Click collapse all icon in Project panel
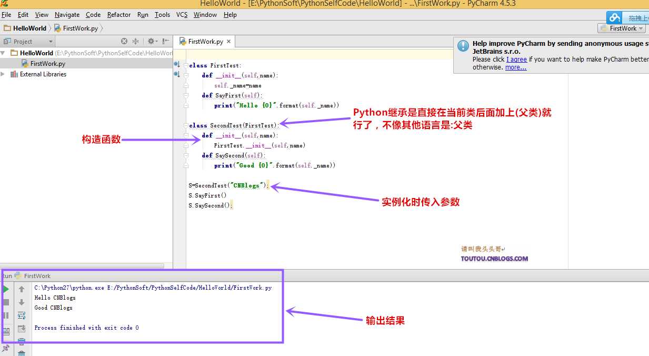The image size is (649, 356). [135, 41]
